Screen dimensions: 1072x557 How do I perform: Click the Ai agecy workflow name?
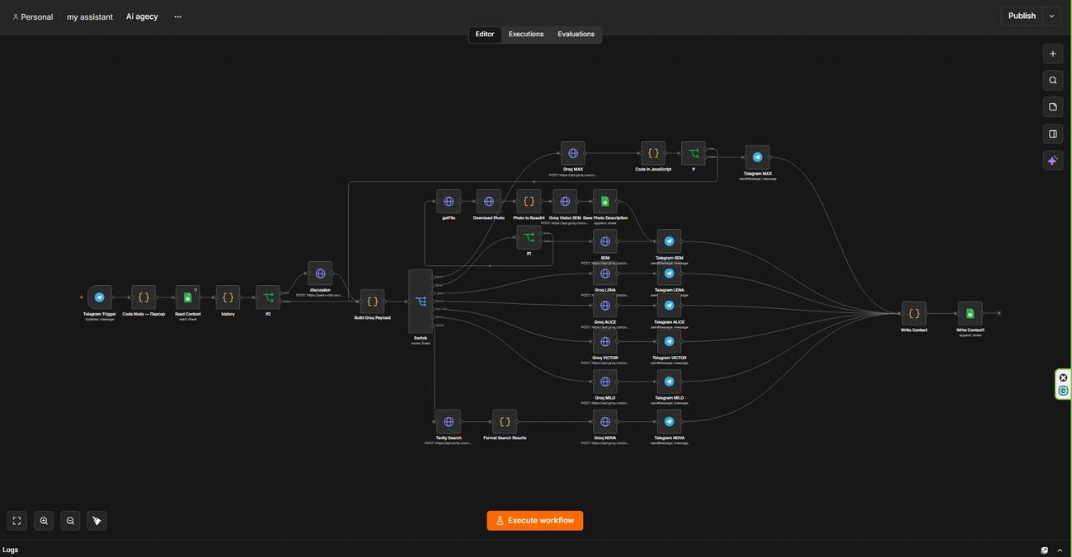(x=142, y=16)
